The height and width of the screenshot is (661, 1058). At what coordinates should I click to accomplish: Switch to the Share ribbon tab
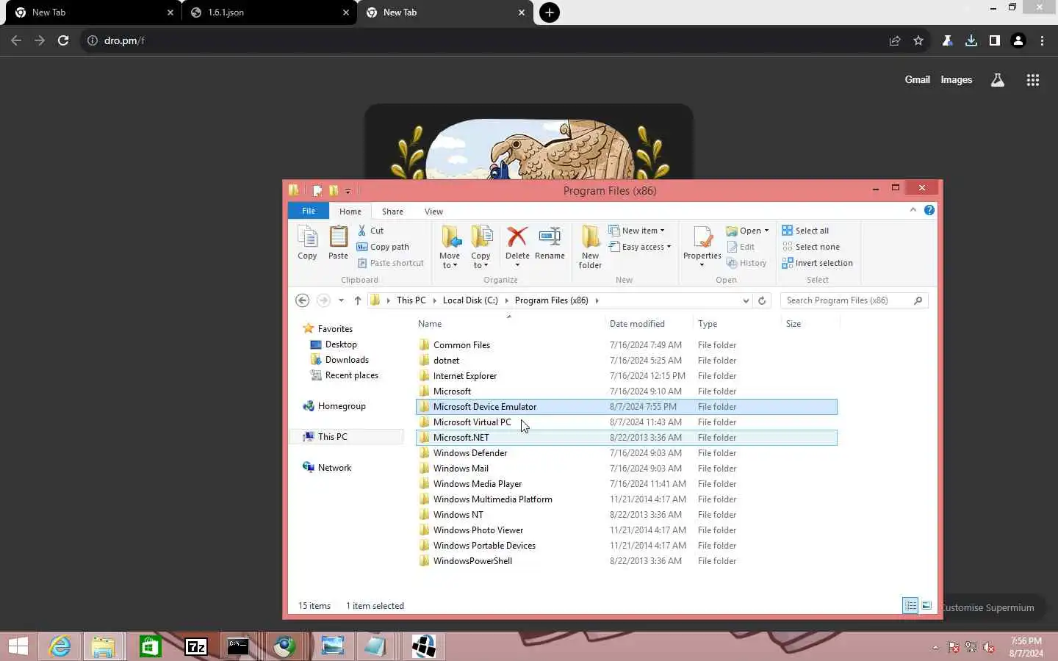(x=392, y=212)
